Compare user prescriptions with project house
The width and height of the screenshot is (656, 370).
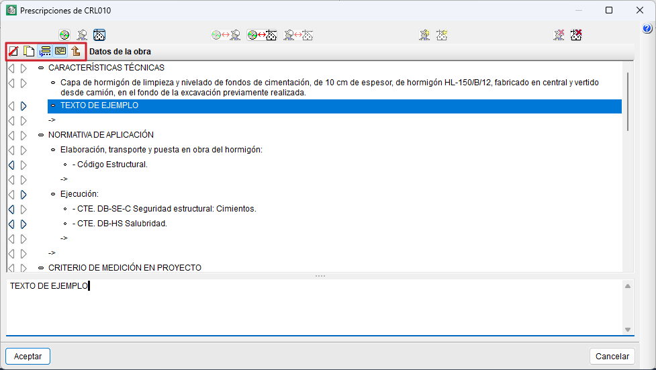point(298,35)
